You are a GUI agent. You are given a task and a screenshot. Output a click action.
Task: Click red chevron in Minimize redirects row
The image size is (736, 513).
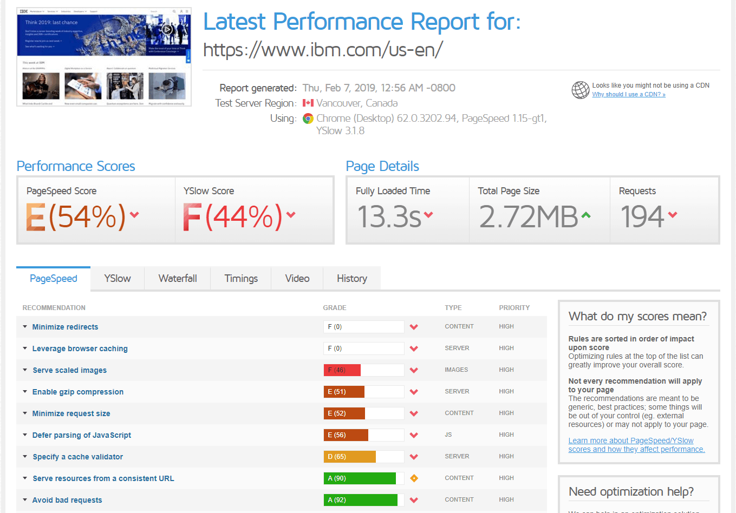pyautogui.click(x=414, y=327)
